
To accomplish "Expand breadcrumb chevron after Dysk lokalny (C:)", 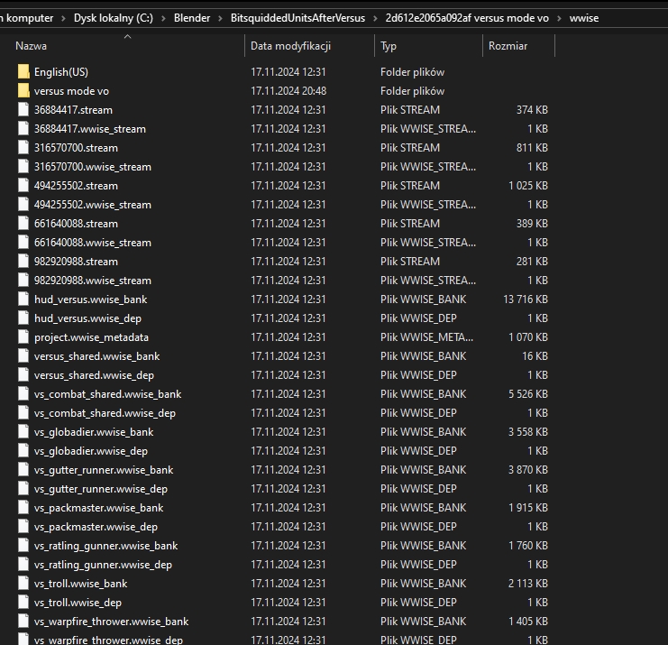I will (x=163, y=18).
